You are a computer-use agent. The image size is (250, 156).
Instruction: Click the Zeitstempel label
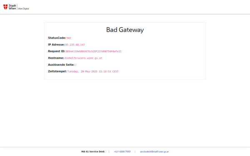[x=57, y=72]
